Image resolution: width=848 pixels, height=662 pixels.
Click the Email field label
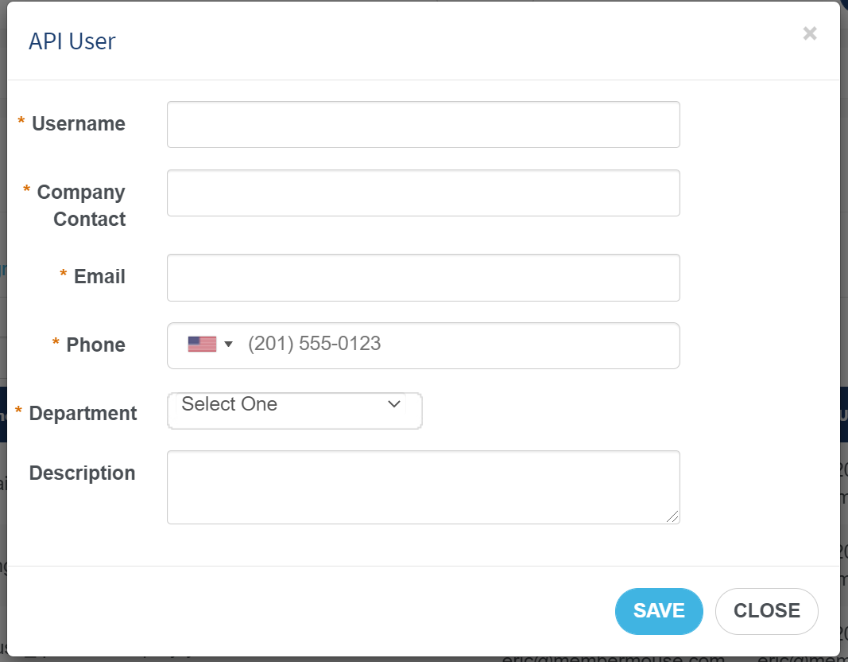99,277
